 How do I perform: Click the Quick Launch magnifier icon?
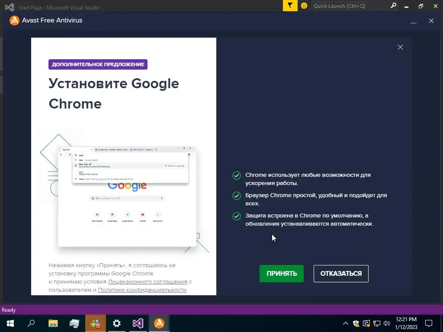coord(394,6)
